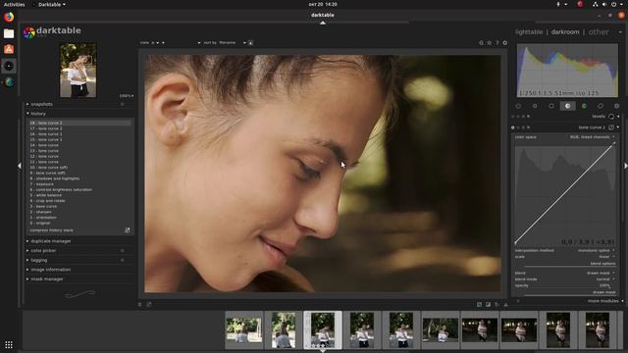Viewport: 628px width, 353px height.
Task: Collapse the right side panel arrow
Action: (625, 166)
